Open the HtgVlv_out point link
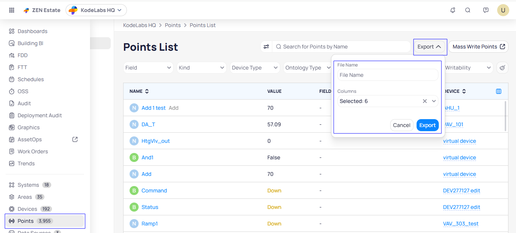 click(156, 141)
